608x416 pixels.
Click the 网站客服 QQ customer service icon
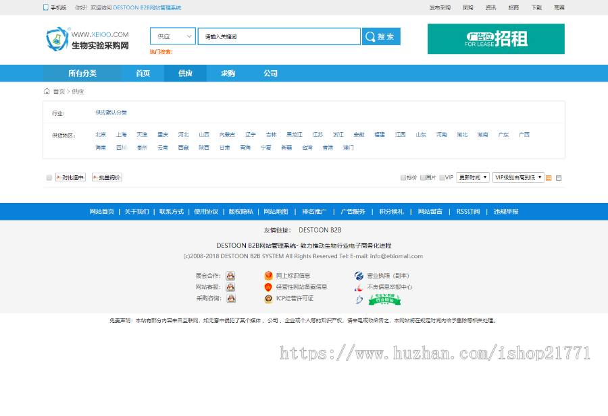click(x=230, y=287)
